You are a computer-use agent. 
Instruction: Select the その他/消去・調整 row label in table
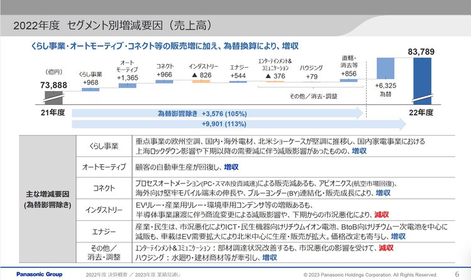[x=103, y=252]
